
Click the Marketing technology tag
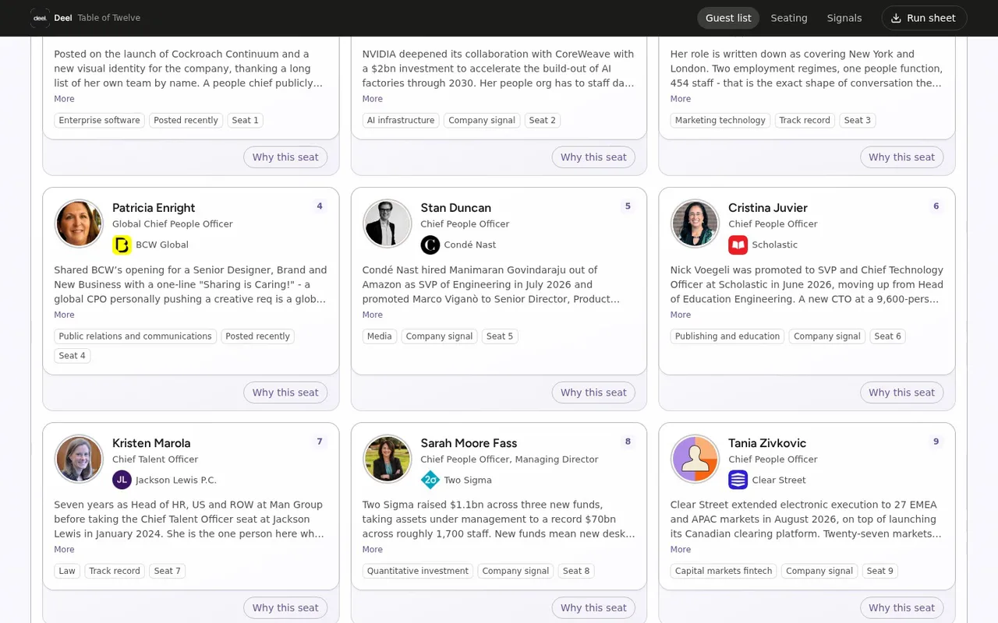click(720, 121)
